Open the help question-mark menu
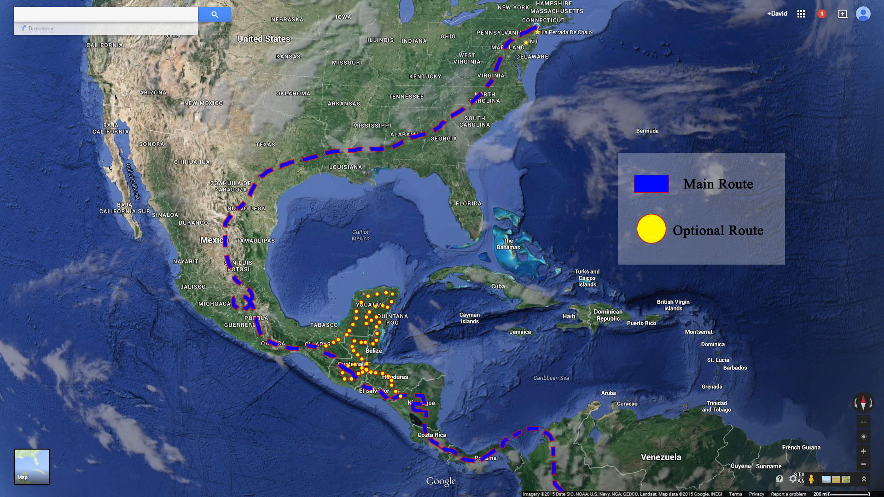This screenshot has width=884, height=497. click(x=779, y=479)
